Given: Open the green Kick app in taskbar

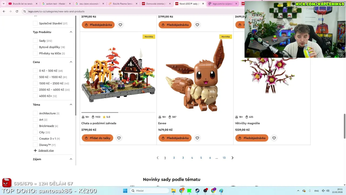Looking at the screenshot, I should (189, 191).
